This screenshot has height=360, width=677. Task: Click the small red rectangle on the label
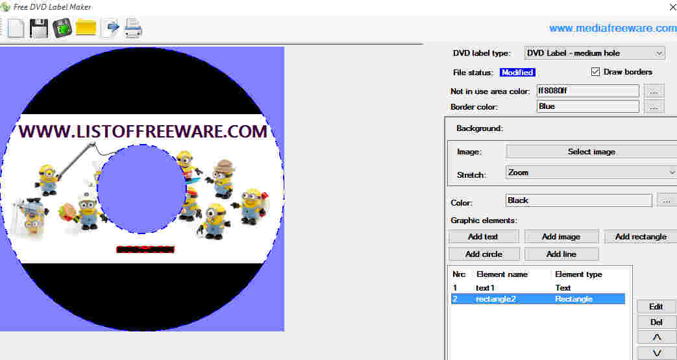click(145, 249)
